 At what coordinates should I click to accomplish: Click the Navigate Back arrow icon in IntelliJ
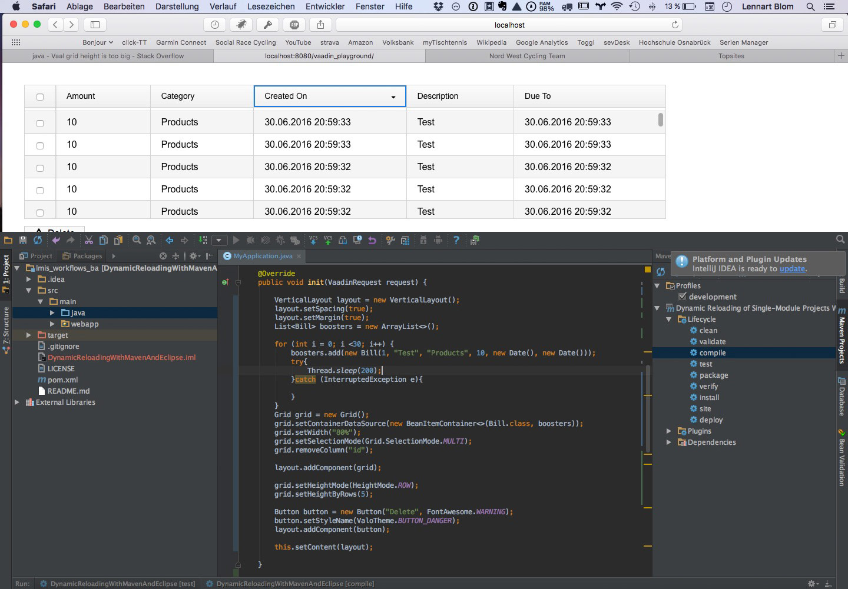(x=170, y=240)
